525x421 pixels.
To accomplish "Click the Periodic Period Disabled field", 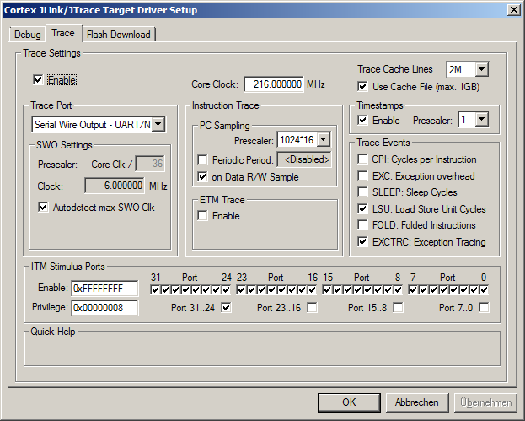I will tap(304, 159).
